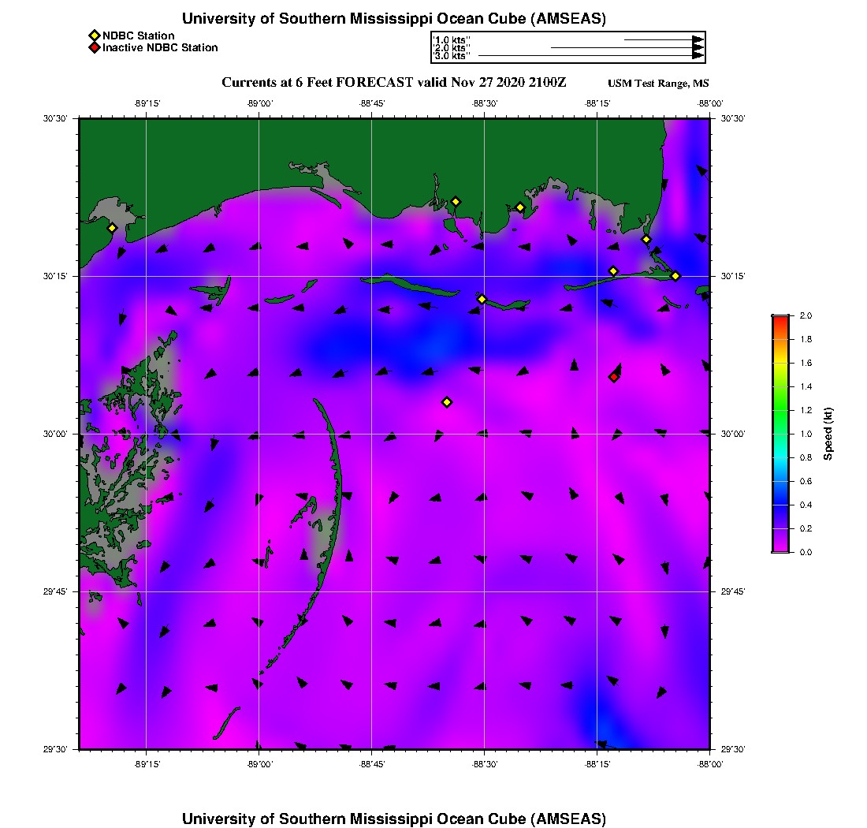Click the 'Inactive NDBC Station' legend text
The width and height of the screenshot is (867, 828).
pos(160,47)
